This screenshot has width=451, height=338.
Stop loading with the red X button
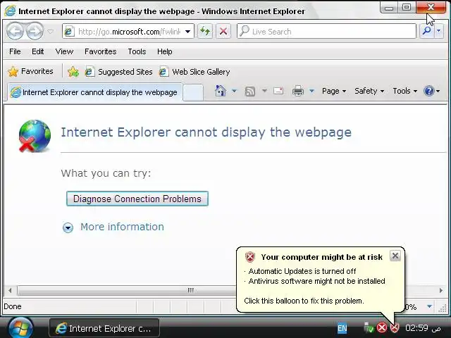(x=223, y=31)
